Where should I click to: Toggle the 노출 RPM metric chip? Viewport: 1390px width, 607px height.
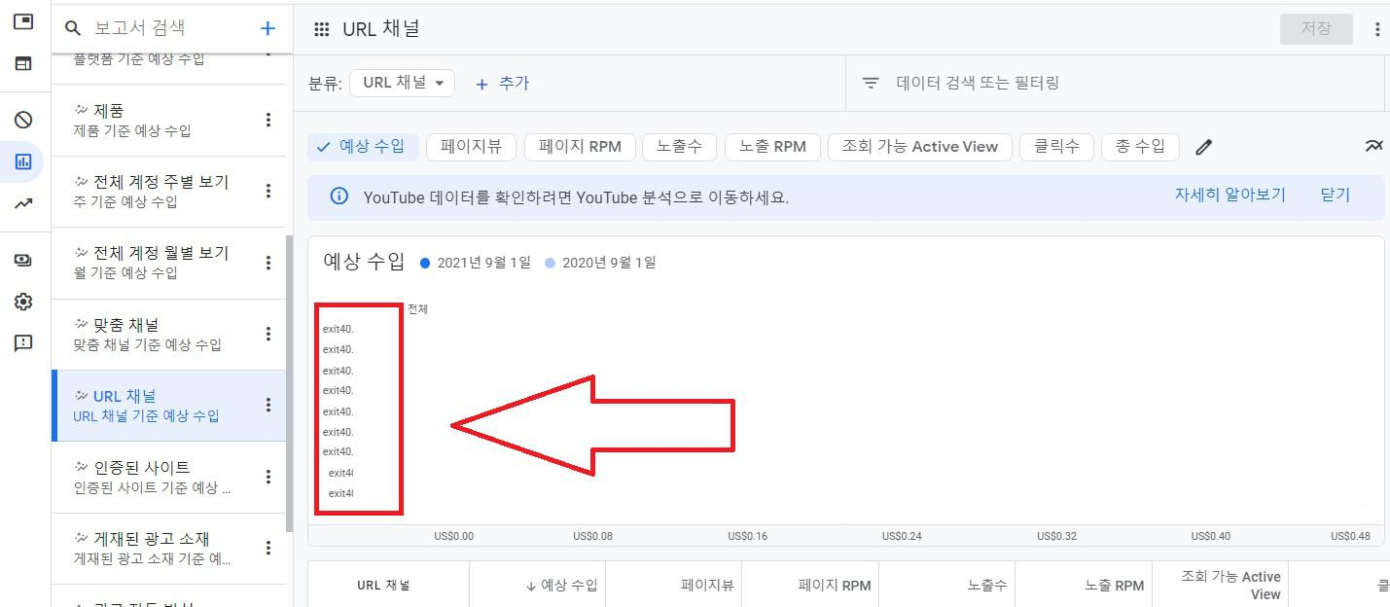pyautogui.click(x=772, y=147)
